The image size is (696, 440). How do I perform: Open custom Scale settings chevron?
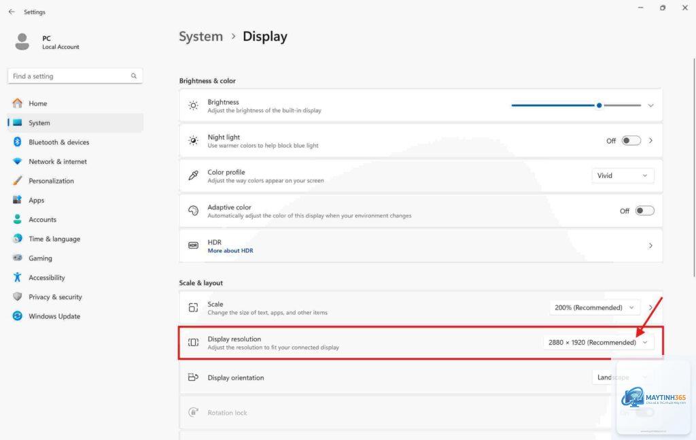pyautogui.click(x=650, y=307)
